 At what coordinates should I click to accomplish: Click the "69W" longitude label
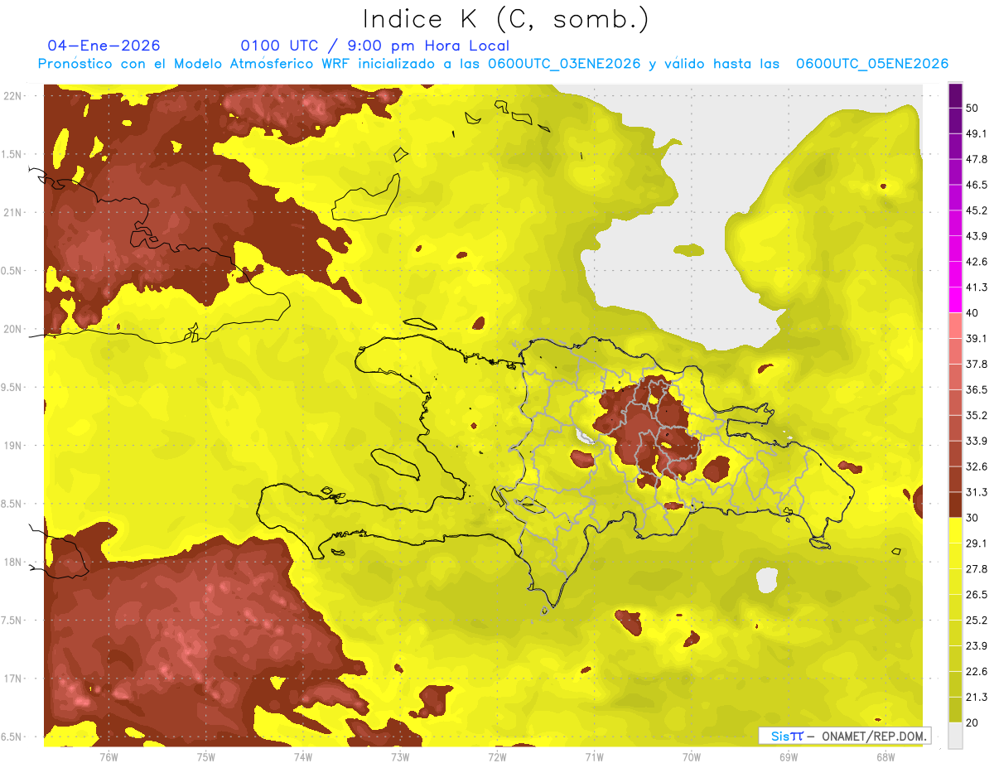(x=789, y=757)
